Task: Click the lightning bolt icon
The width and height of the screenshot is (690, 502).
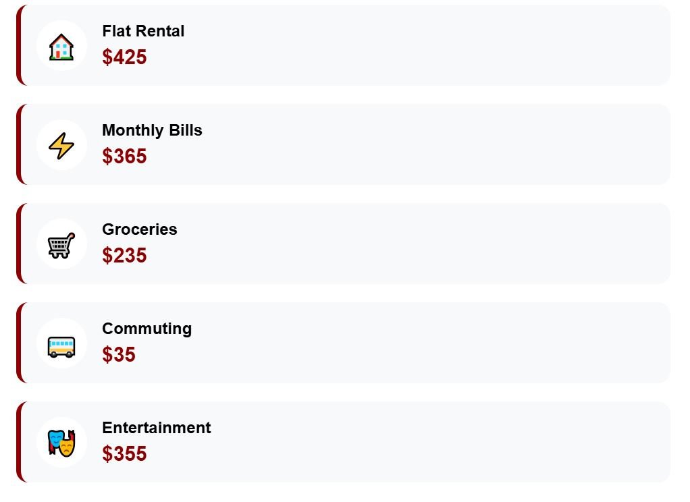Action: click(x=61, y=145)
